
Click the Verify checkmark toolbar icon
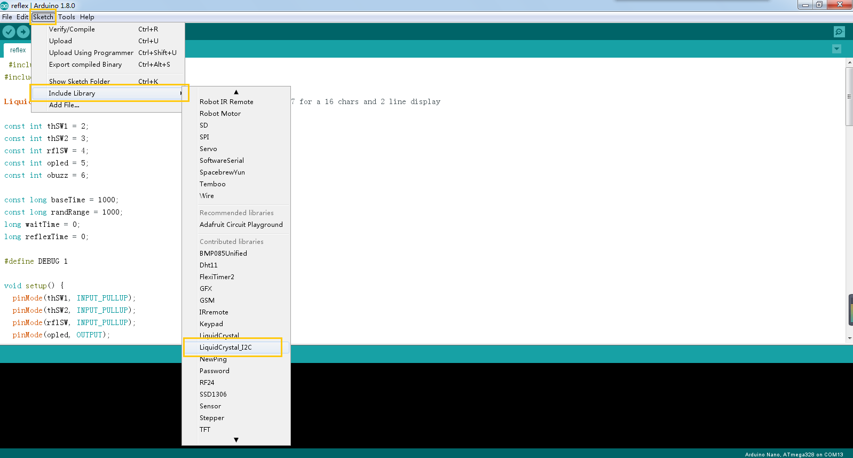tap(9, 32)
